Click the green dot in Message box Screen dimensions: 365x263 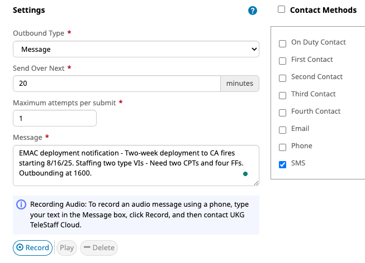click(x=245, y=174)
